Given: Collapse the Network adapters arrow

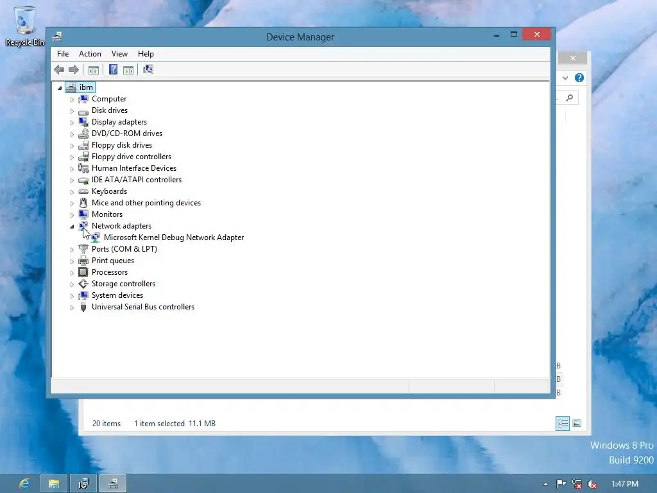Looking at the screenshot, I should pyautogui.click(x=72, y=227).
